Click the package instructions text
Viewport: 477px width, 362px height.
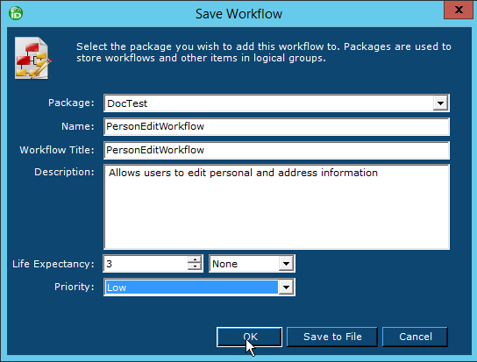264,53
